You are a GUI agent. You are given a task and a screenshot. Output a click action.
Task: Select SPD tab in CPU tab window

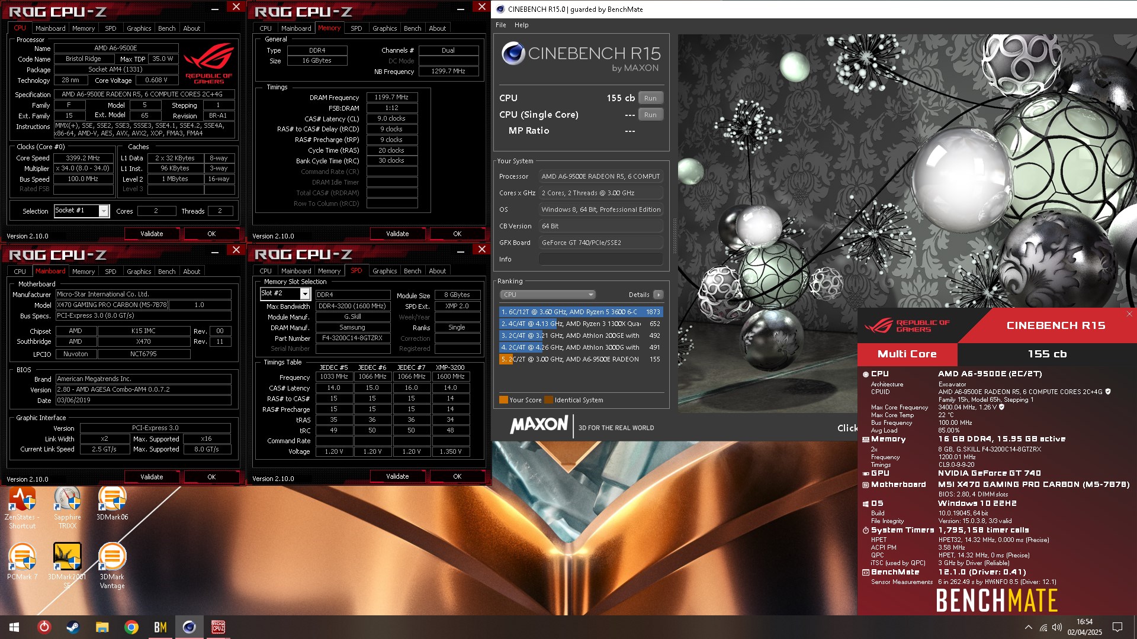[110, 28]
